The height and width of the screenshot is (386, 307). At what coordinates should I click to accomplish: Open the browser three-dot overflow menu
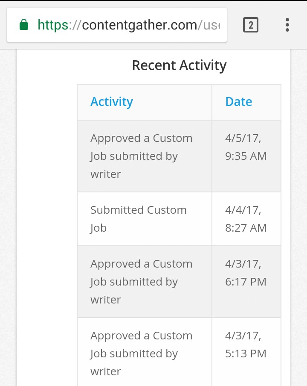(287, 25)
